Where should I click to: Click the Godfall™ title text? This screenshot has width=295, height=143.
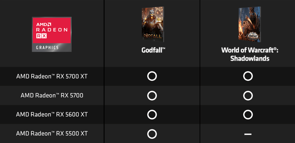[x=153, y=50]
